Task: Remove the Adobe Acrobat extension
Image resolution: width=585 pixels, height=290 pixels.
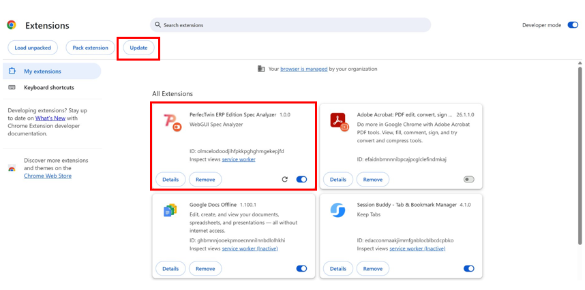Action: coord(373,180)
